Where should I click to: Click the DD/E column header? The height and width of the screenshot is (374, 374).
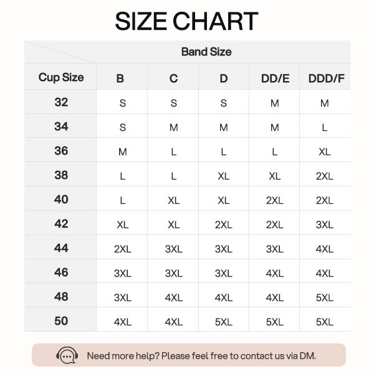click(x=274, y=79)
